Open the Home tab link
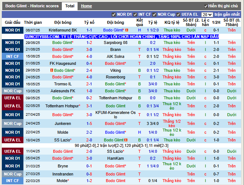The width and height of the screenshot is (244, 185). 86,6
